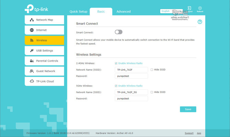Click the Reboot icon
The height and width of the screenshot is (137, 230).
pyautogui.click(x=200, y=8)
